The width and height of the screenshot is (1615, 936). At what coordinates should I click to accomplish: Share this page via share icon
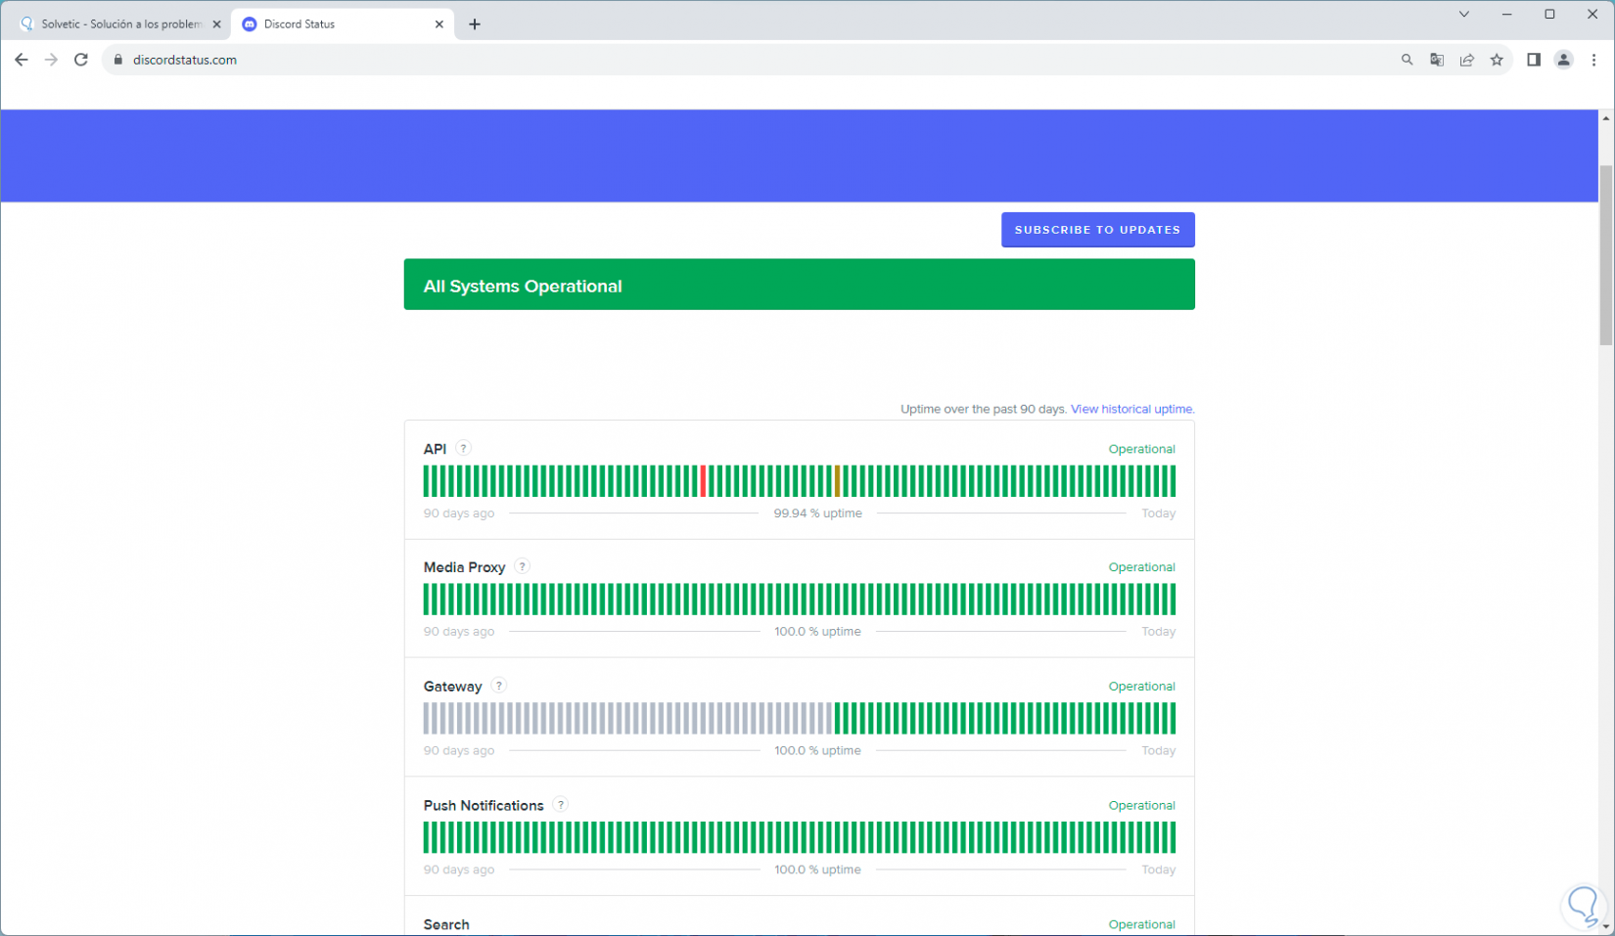pyautogui.click(x=1467, y=60)
